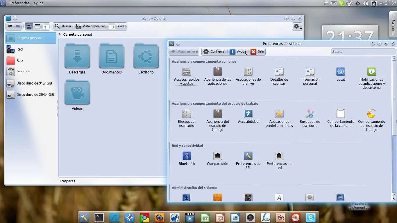The image size is (397, 223).
Task: Click the Buscar search field in system settings
Action: click(x=363, y=52)
